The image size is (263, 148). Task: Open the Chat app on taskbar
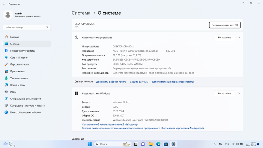click(x=143, y=144)
